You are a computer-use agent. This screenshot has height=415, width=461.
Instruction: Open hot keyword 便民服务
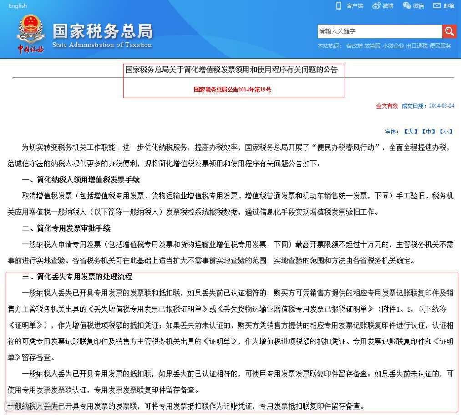tap(440, 46)
